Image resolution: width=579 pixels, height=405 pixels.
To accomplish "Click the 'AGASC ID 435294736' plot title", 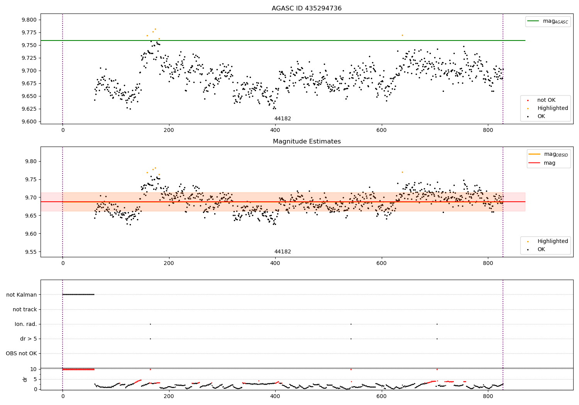I will point(306,8).
